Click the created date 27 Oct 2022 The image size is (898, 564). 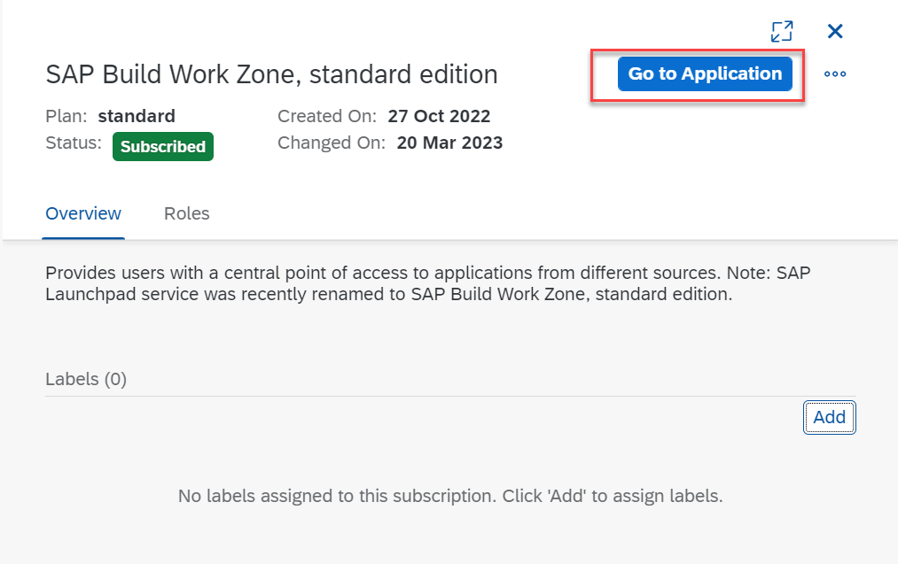(x=439, y=116)
